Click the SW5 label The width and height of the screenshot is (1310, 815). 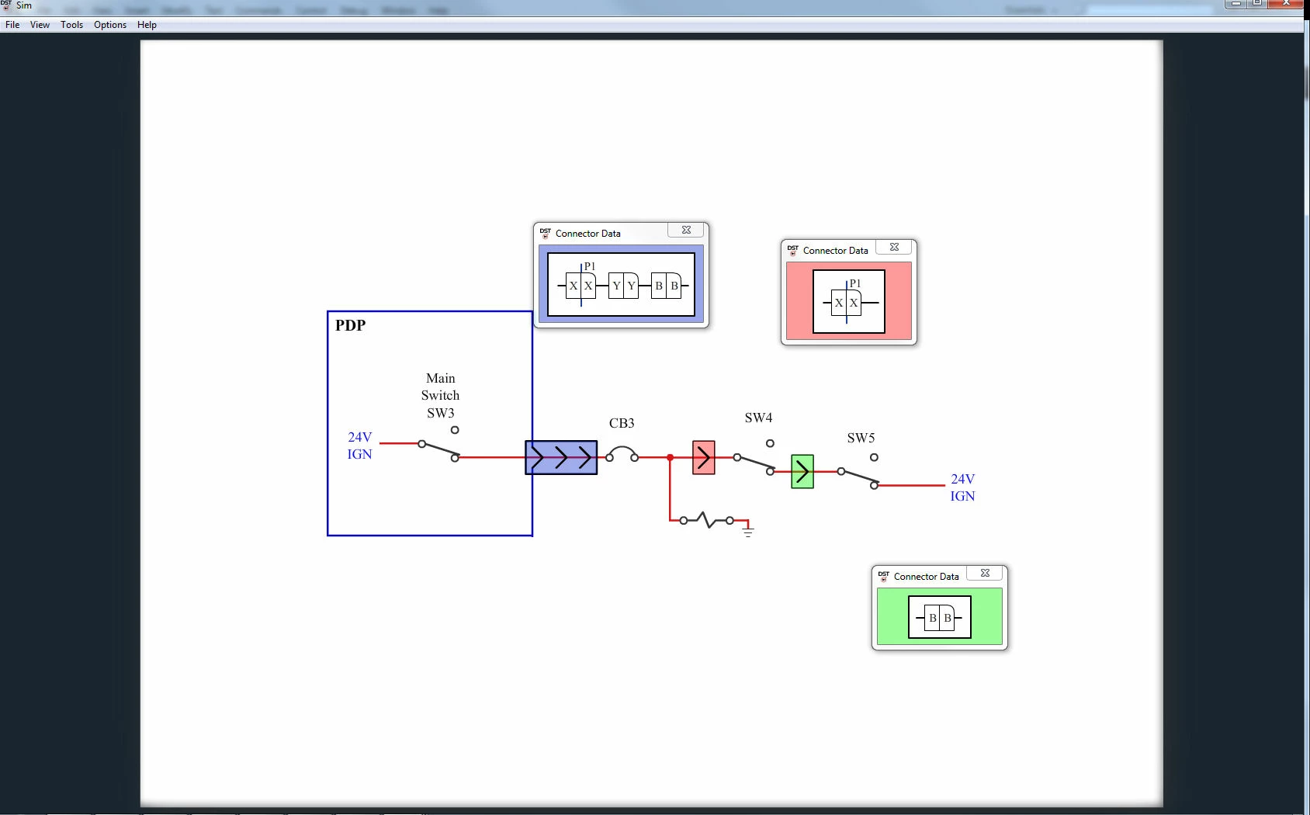point(861,438)
